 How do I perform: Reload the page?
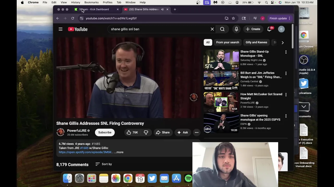[73, 18]
